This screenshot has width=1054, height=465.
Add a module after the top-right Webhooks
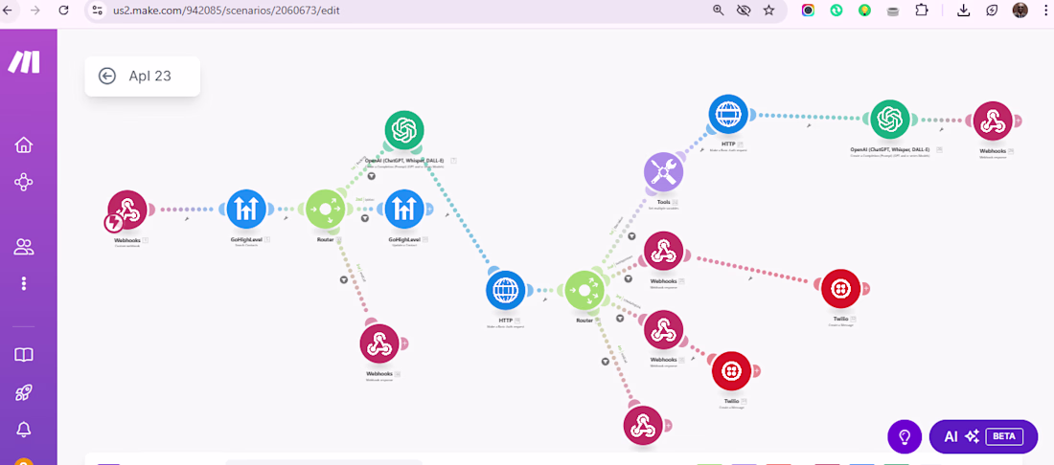[1018, 121]
